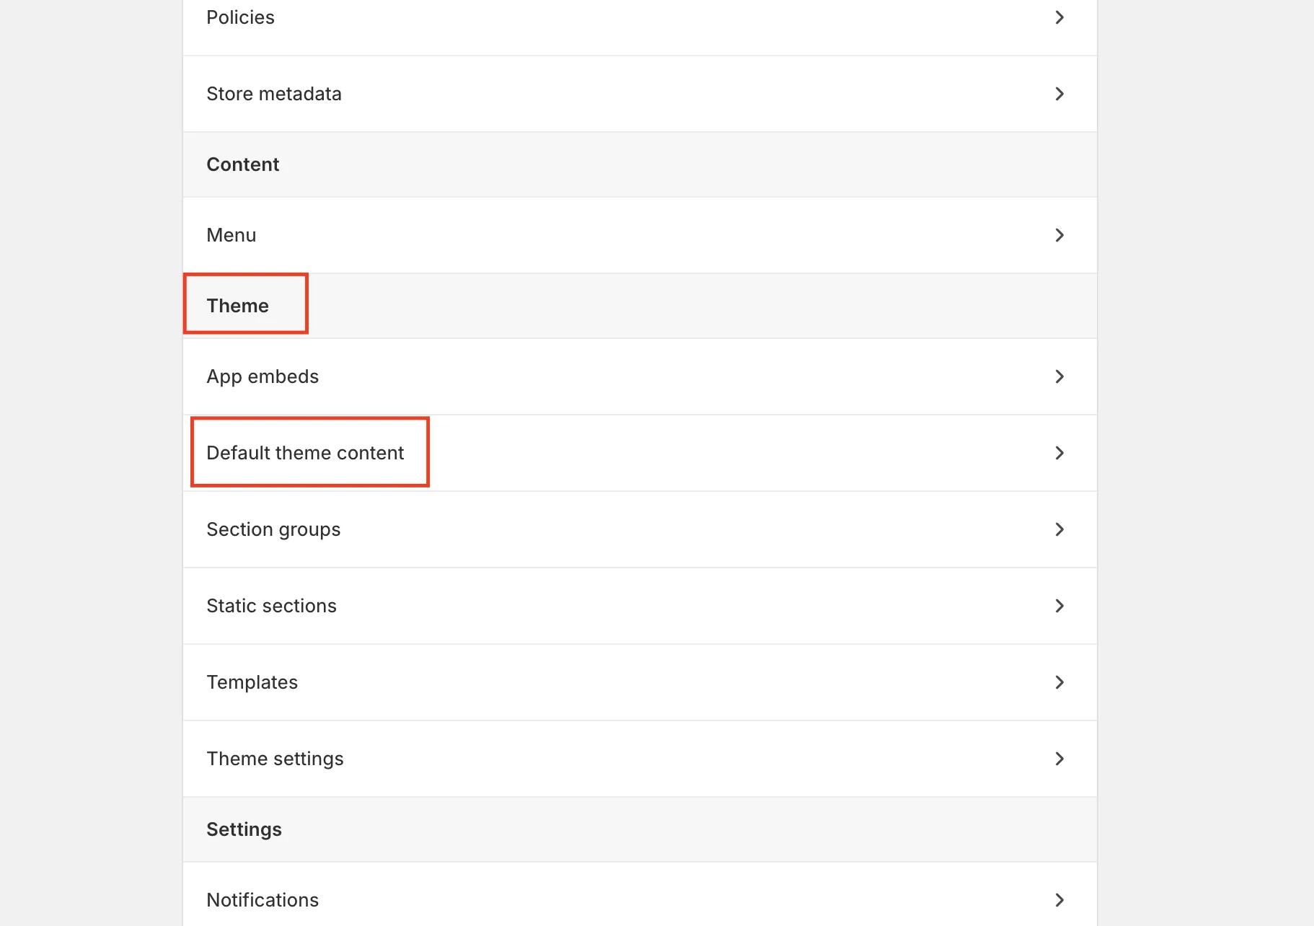Select the highlighted Theme section header
Image resolution: width=1314 pixels, height=926 pixels.
click(x=237, y=305)
